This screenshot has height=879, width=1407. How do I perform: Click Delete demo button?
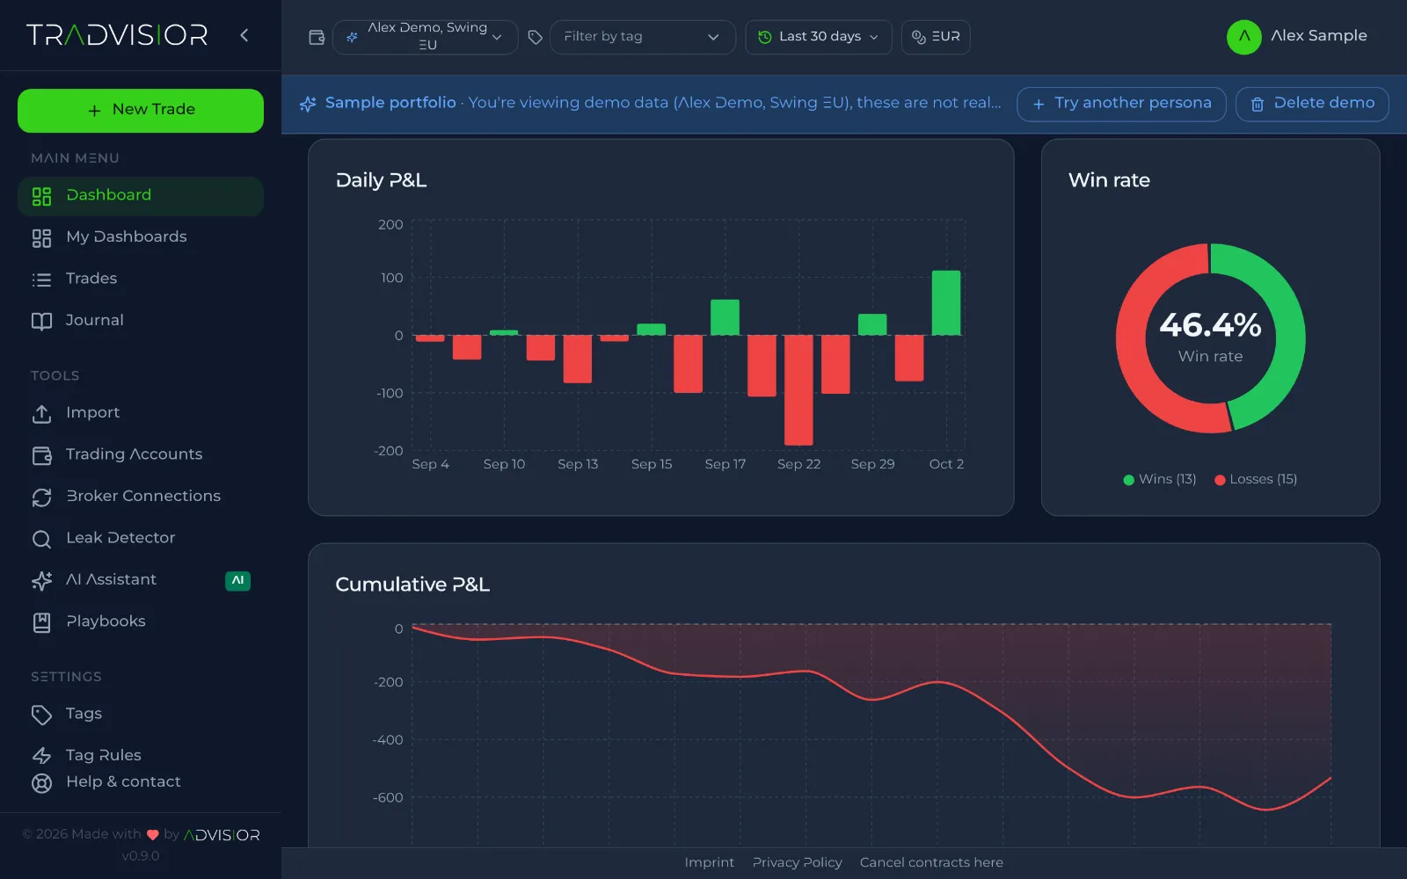(1312, 104)
